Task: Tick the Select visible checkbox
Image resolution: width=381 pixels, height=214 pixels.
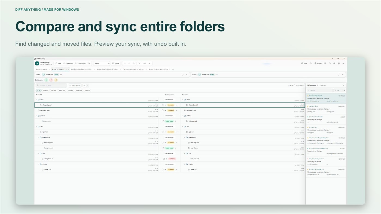Action: (294, 85)
